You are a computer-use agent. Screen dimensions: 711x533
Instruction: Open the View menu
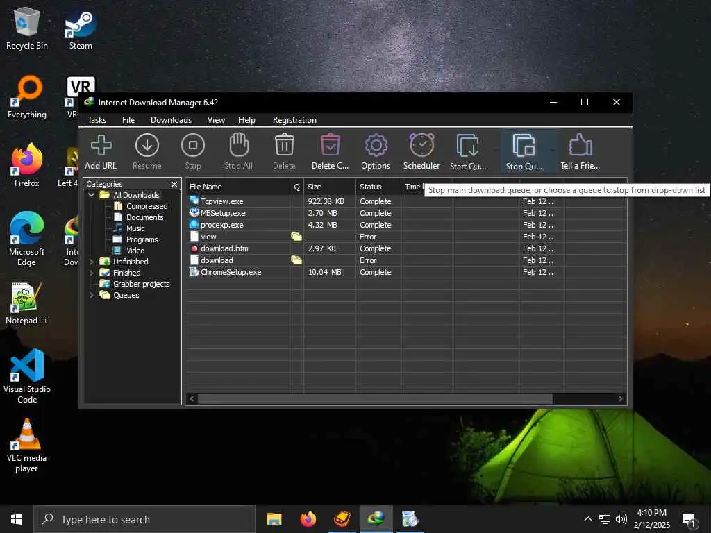pos(216,120)
